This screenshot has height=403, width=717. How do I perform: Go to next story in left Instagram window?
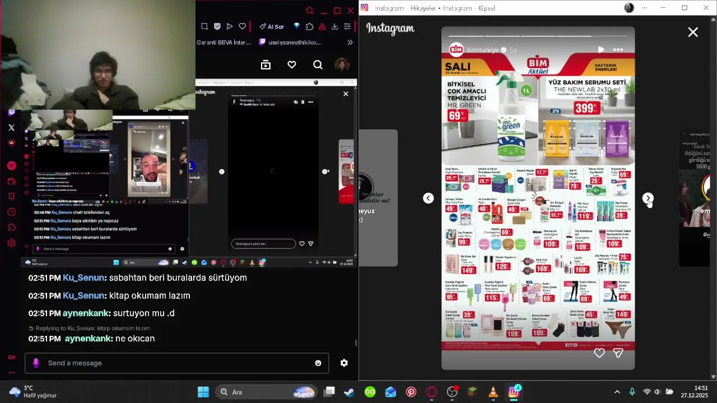click(325, 171)
